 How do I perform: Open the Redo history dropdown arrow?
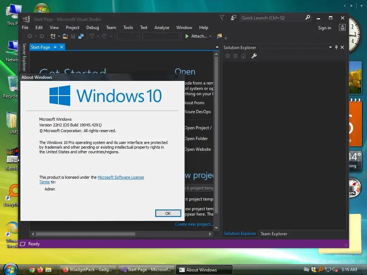coord(111,36)
